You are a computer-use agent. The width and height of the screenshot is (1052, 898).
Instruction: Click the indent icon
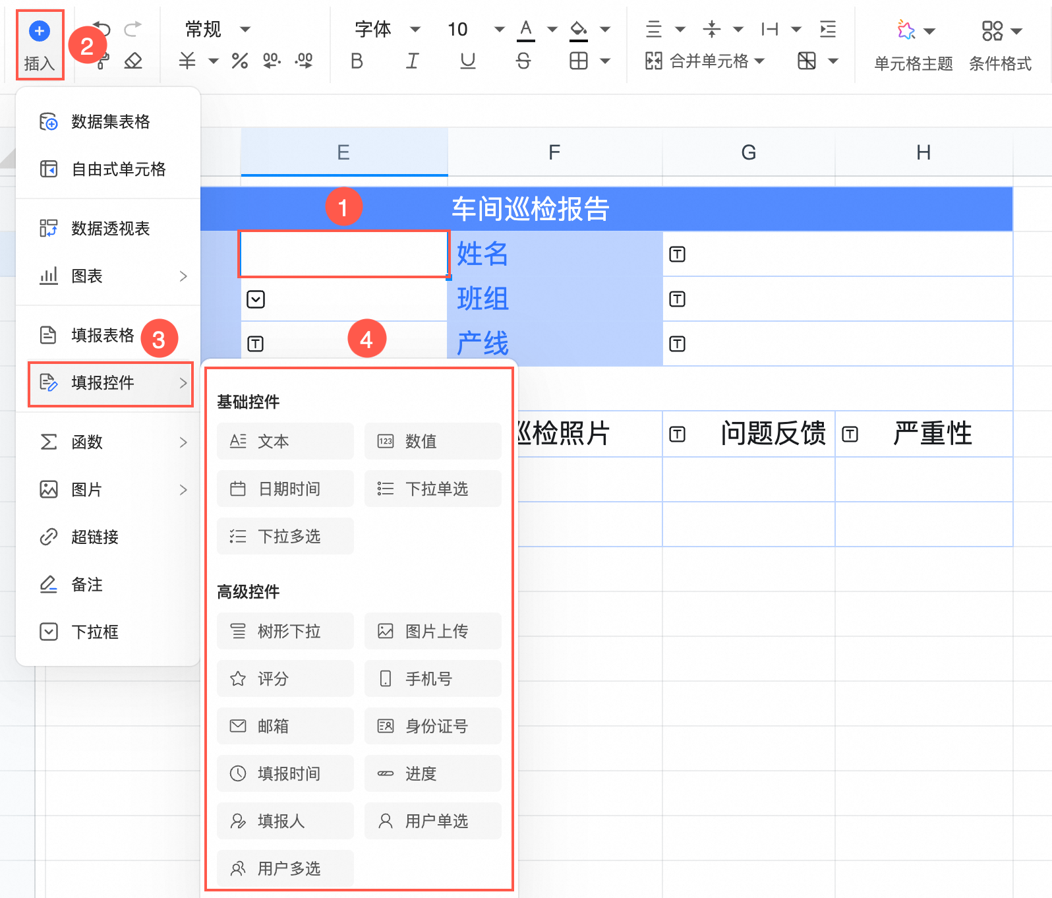pos(828,29)
